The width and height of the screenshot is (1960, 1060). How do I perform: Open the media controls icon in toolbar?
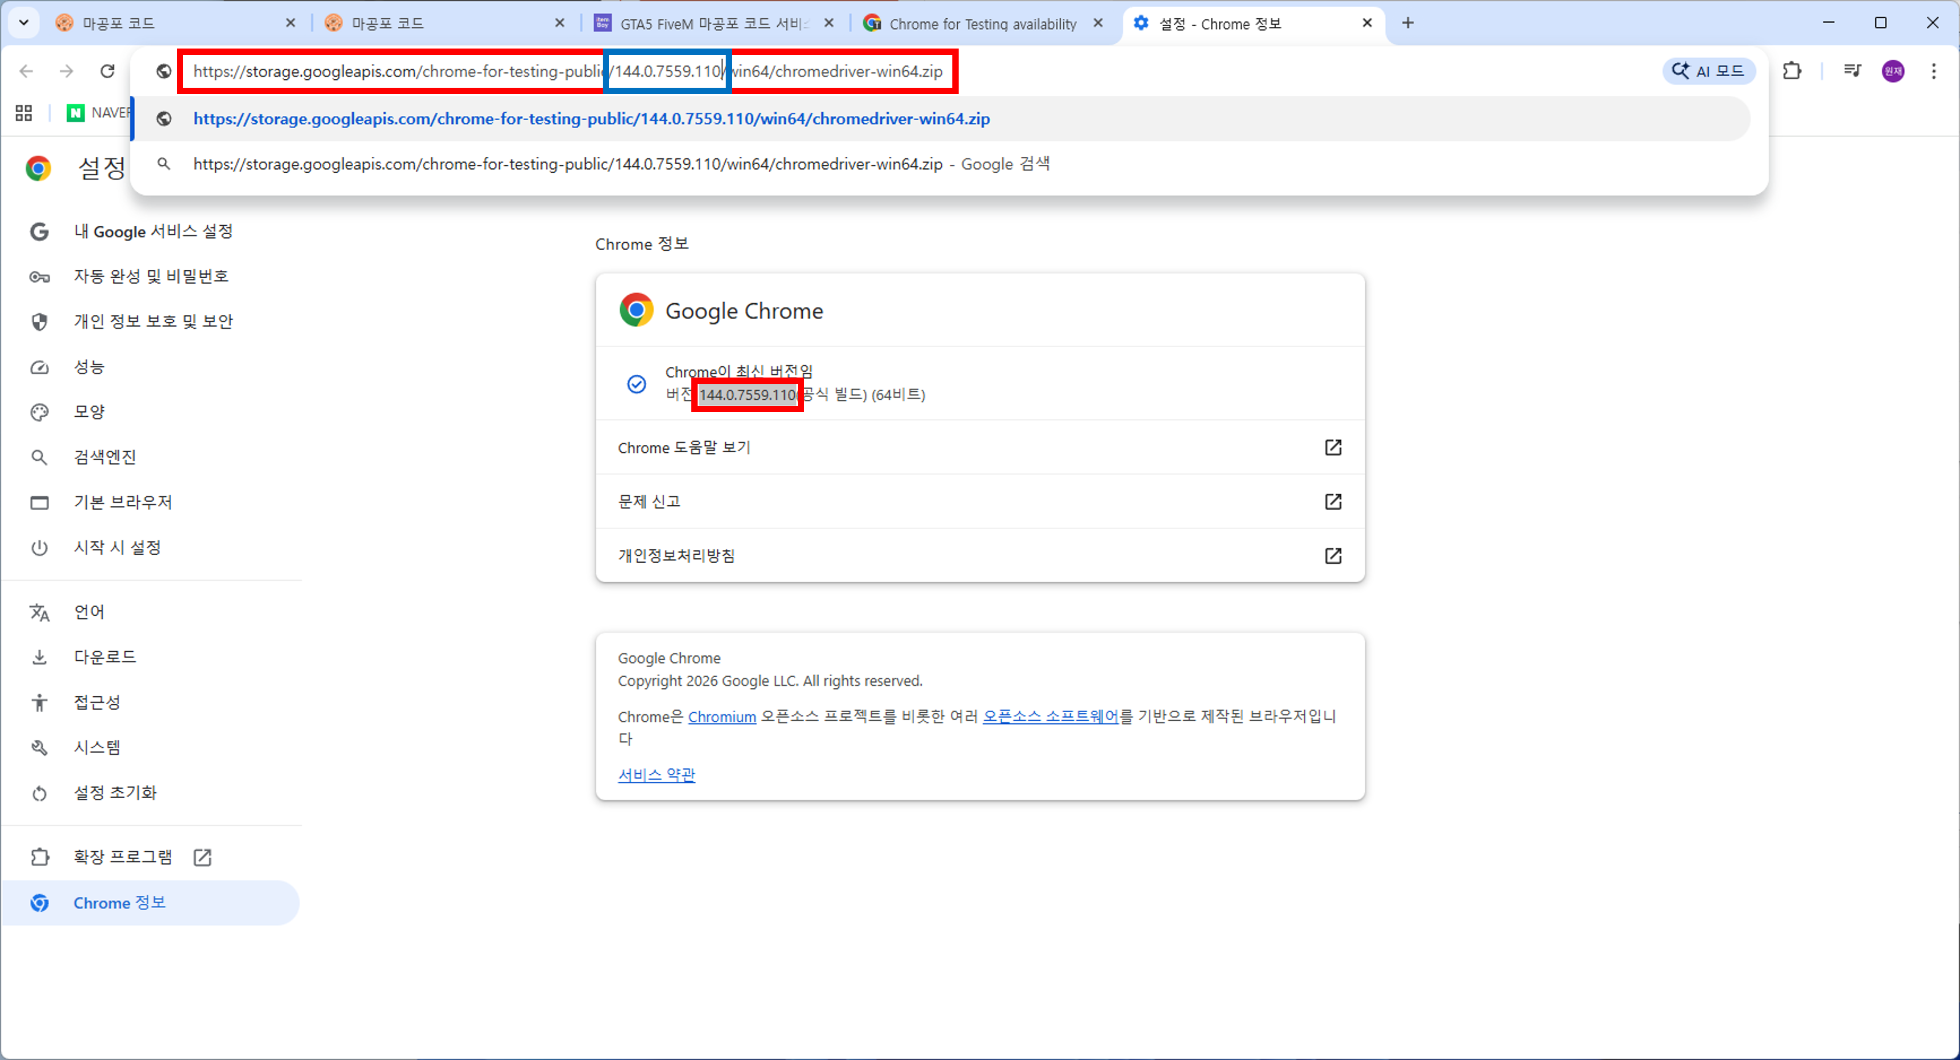tap(1853, 71)
